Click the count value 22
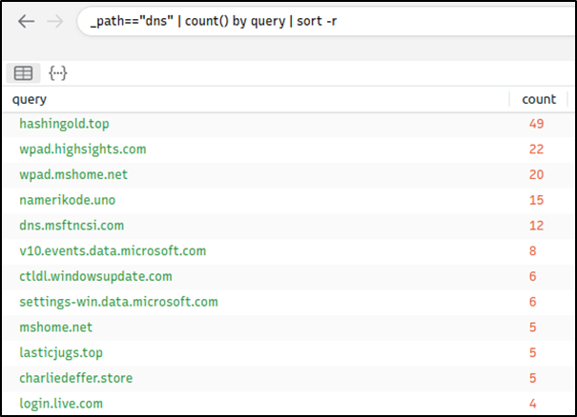Viewport: 577px width, 417px height. click(x=536, y=149)
